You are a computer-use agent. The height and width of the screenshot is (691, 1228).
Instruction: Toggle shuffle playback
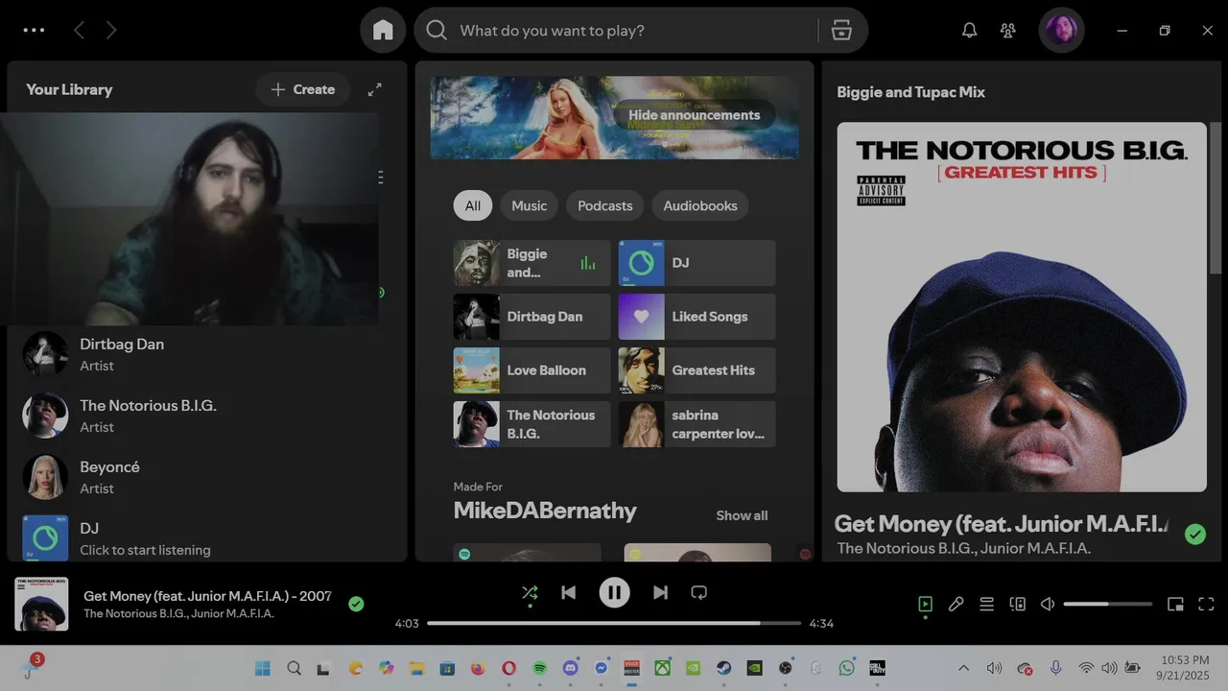(x=530, y=592)
